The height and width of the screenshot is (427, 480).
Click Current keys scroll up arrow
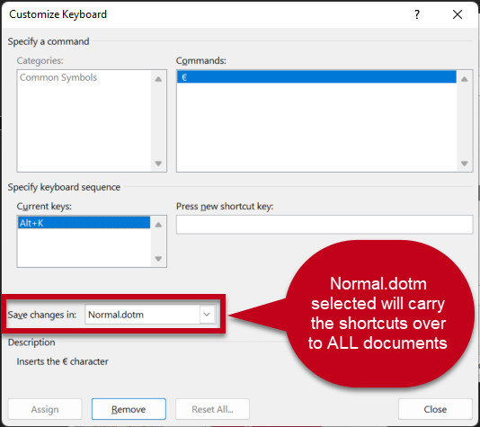pos(158,225)
